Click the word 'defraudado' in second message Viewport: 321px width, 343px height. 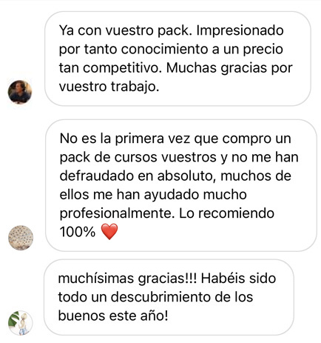97,176
